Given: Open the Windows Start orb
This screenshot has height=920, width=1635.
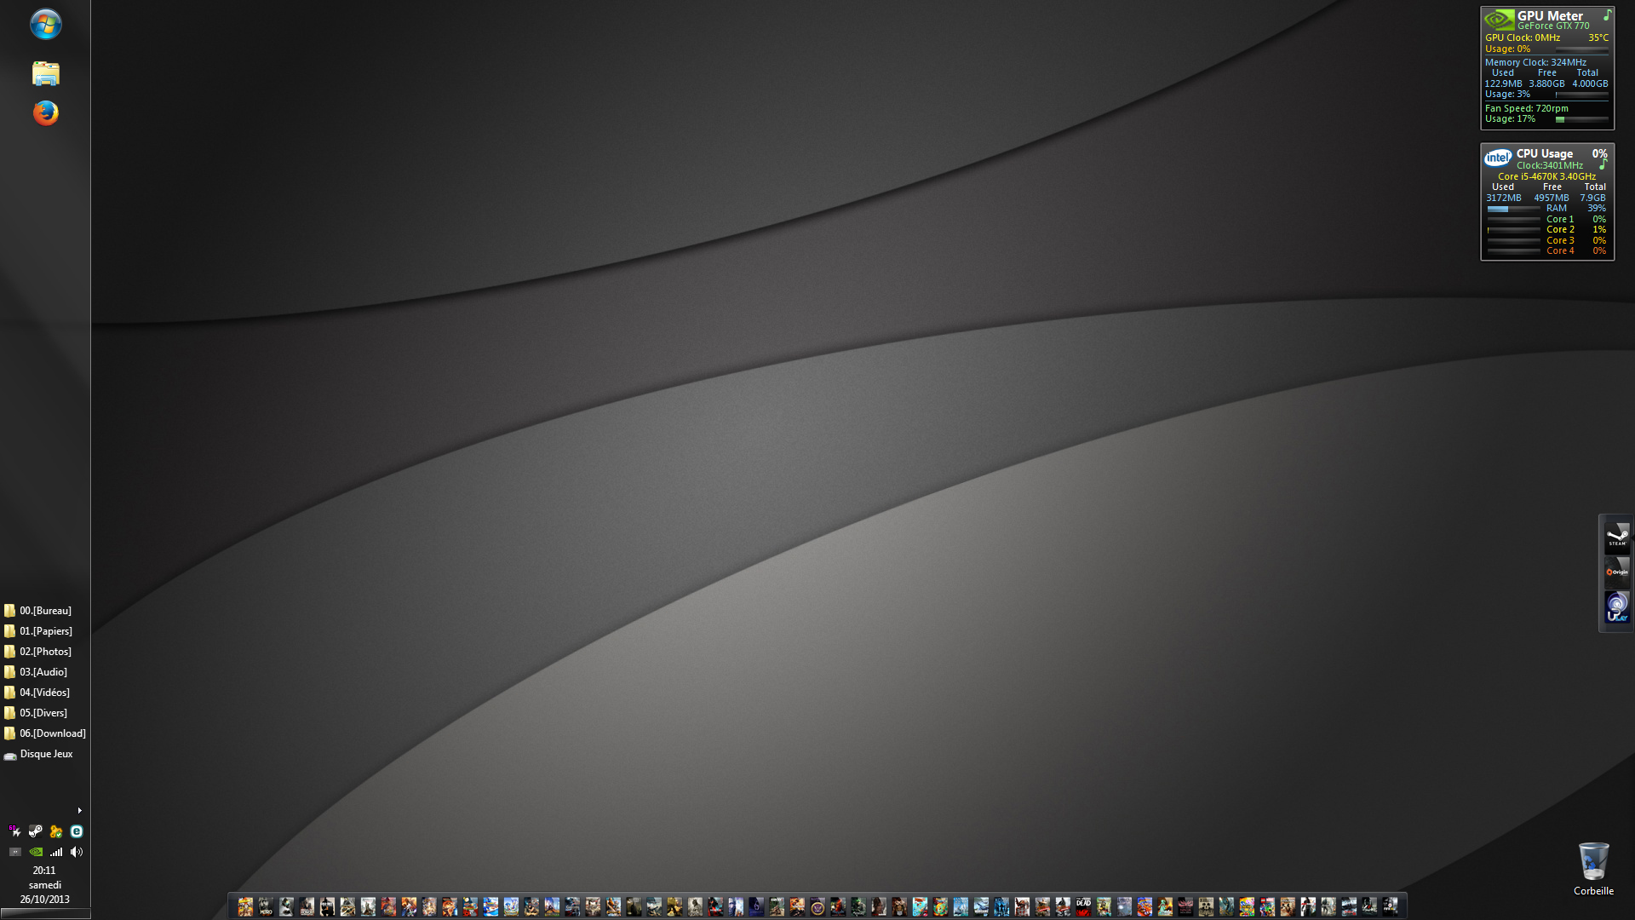Looking at the screenshot, I should [45, 24].
